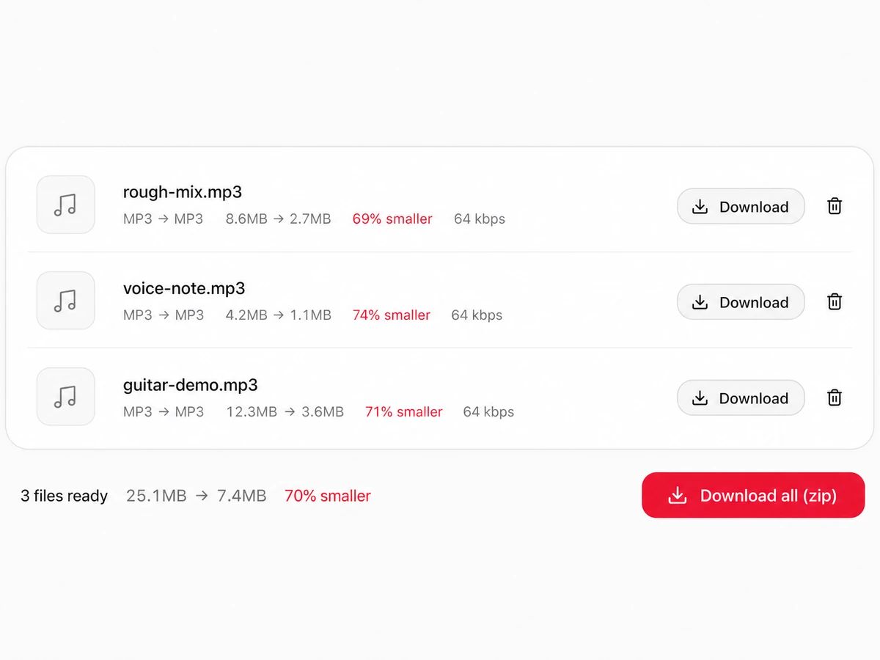
Task: Download the rough-mix.mp3 file
Action: pyautogui.click(x=741, y=207)
